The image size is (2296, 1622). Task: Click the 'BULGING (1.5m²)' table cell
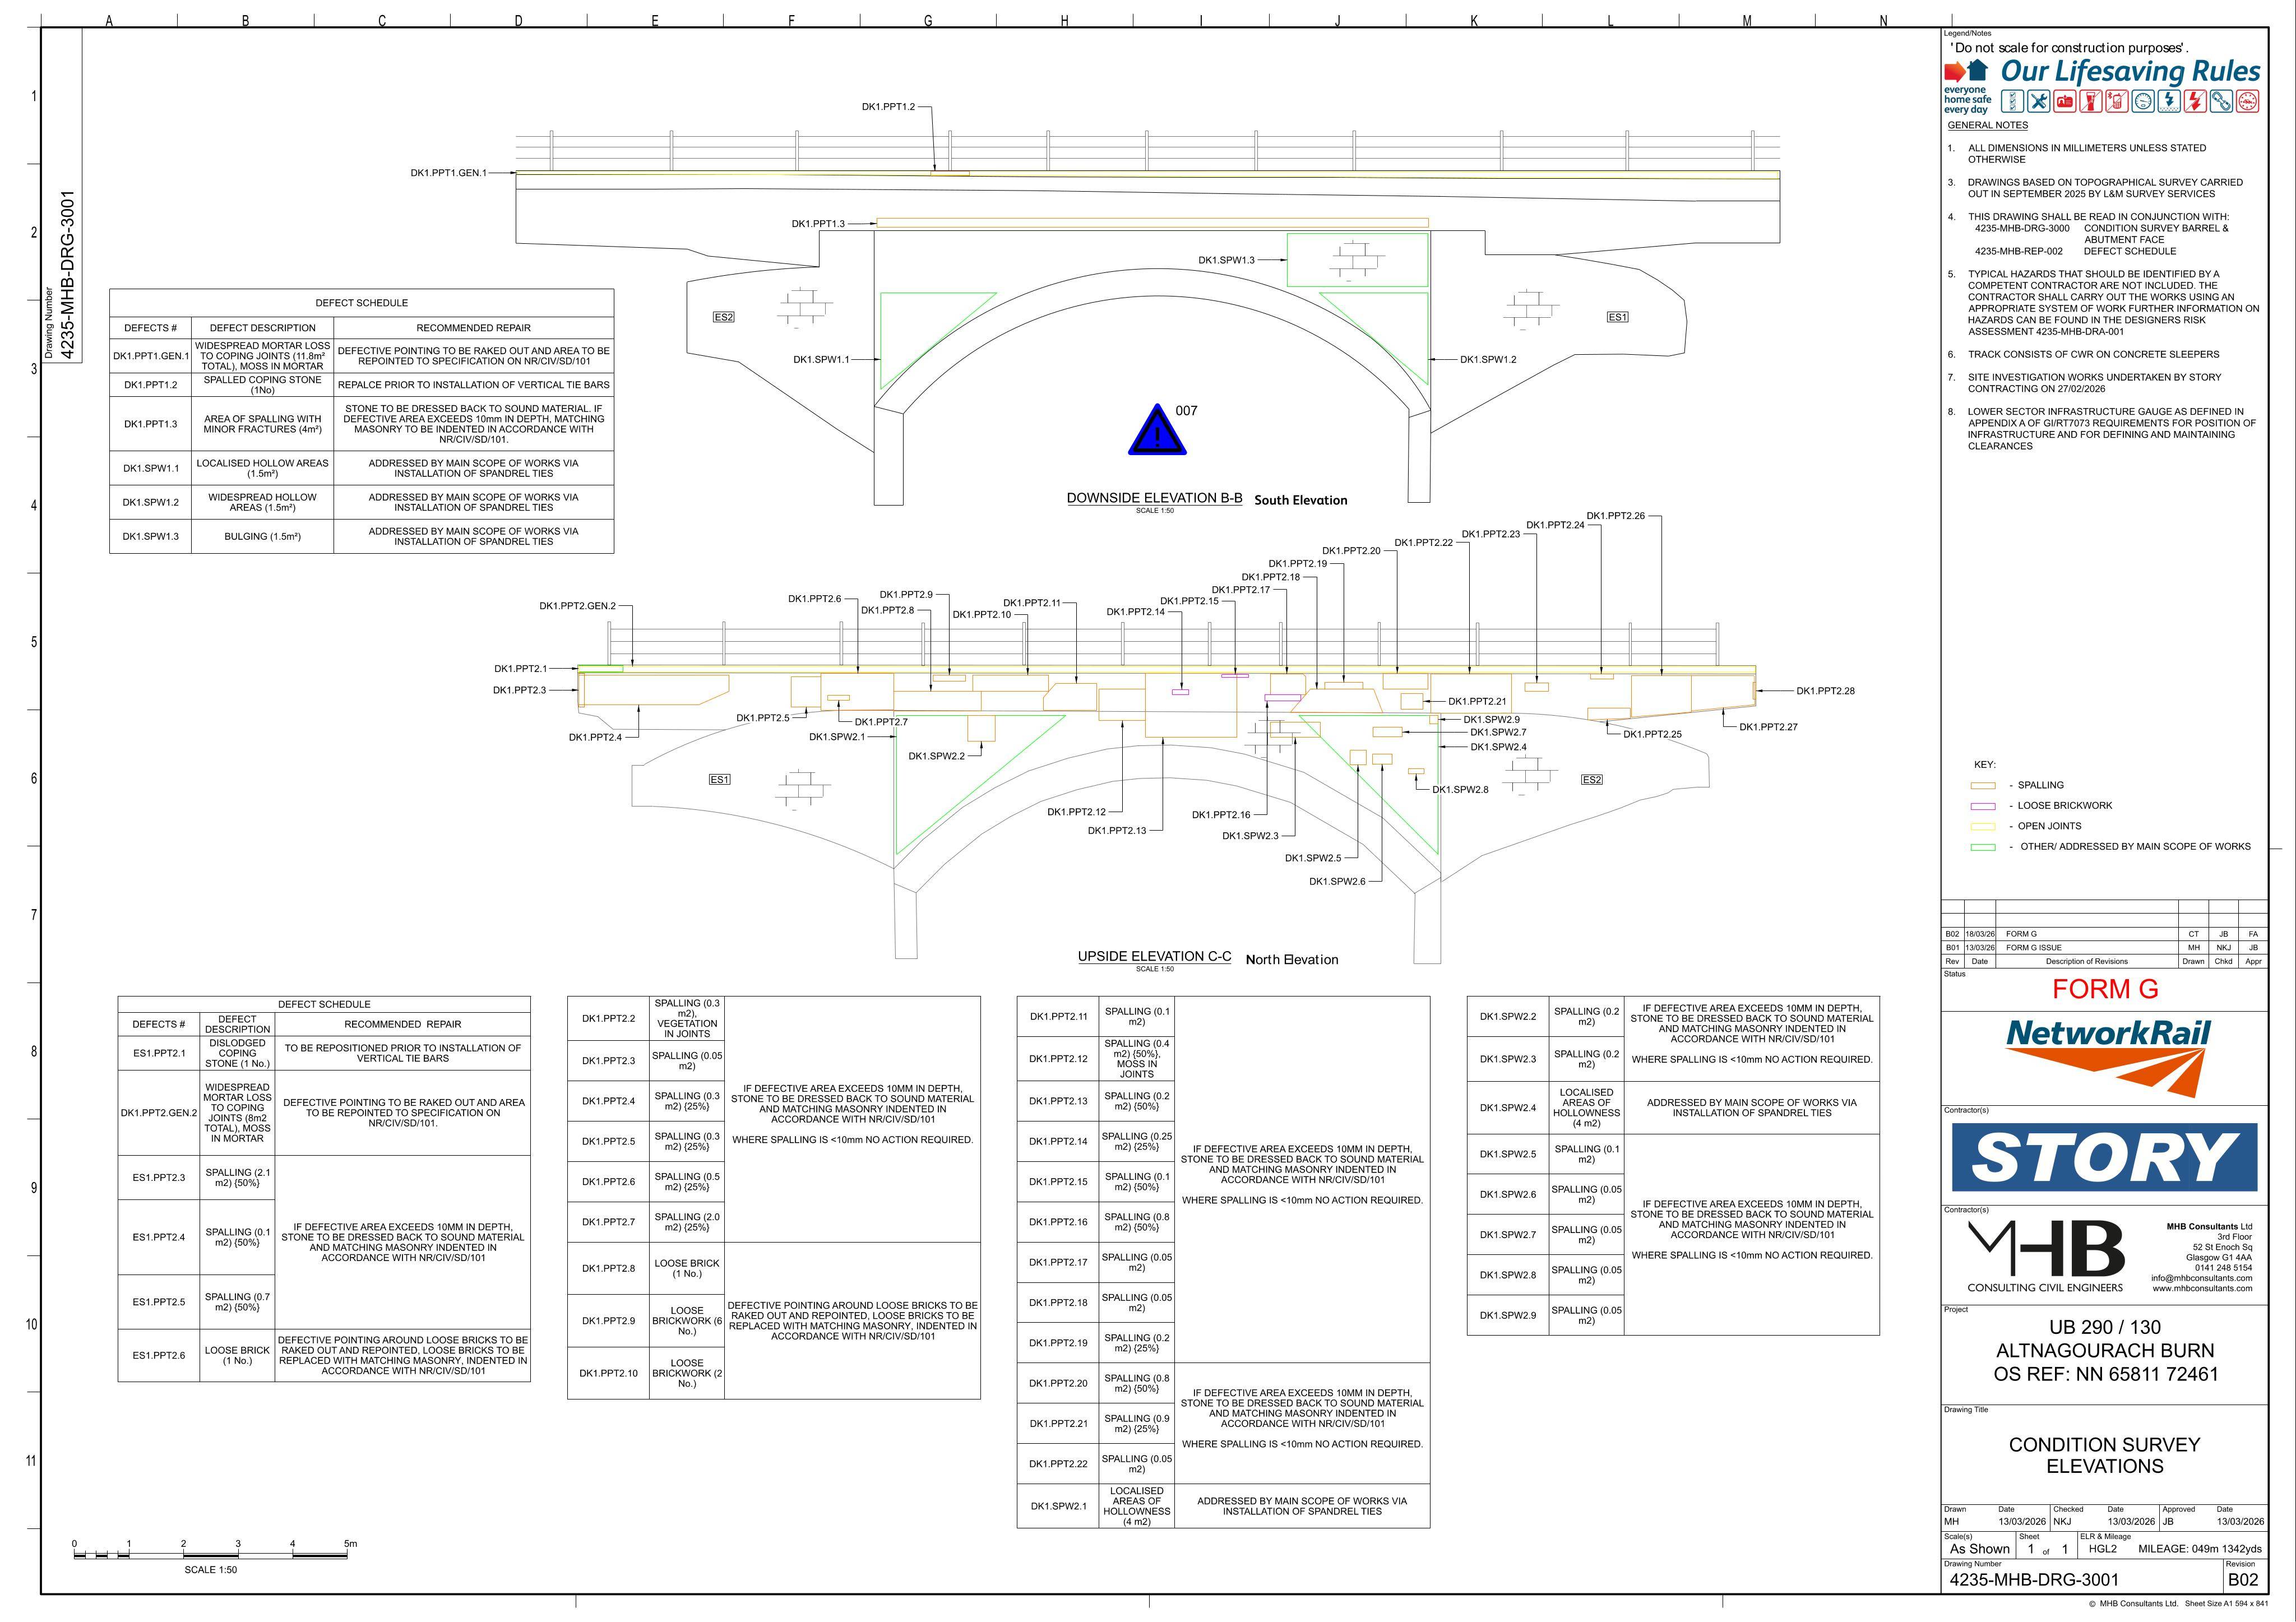[x=262, y=537]
